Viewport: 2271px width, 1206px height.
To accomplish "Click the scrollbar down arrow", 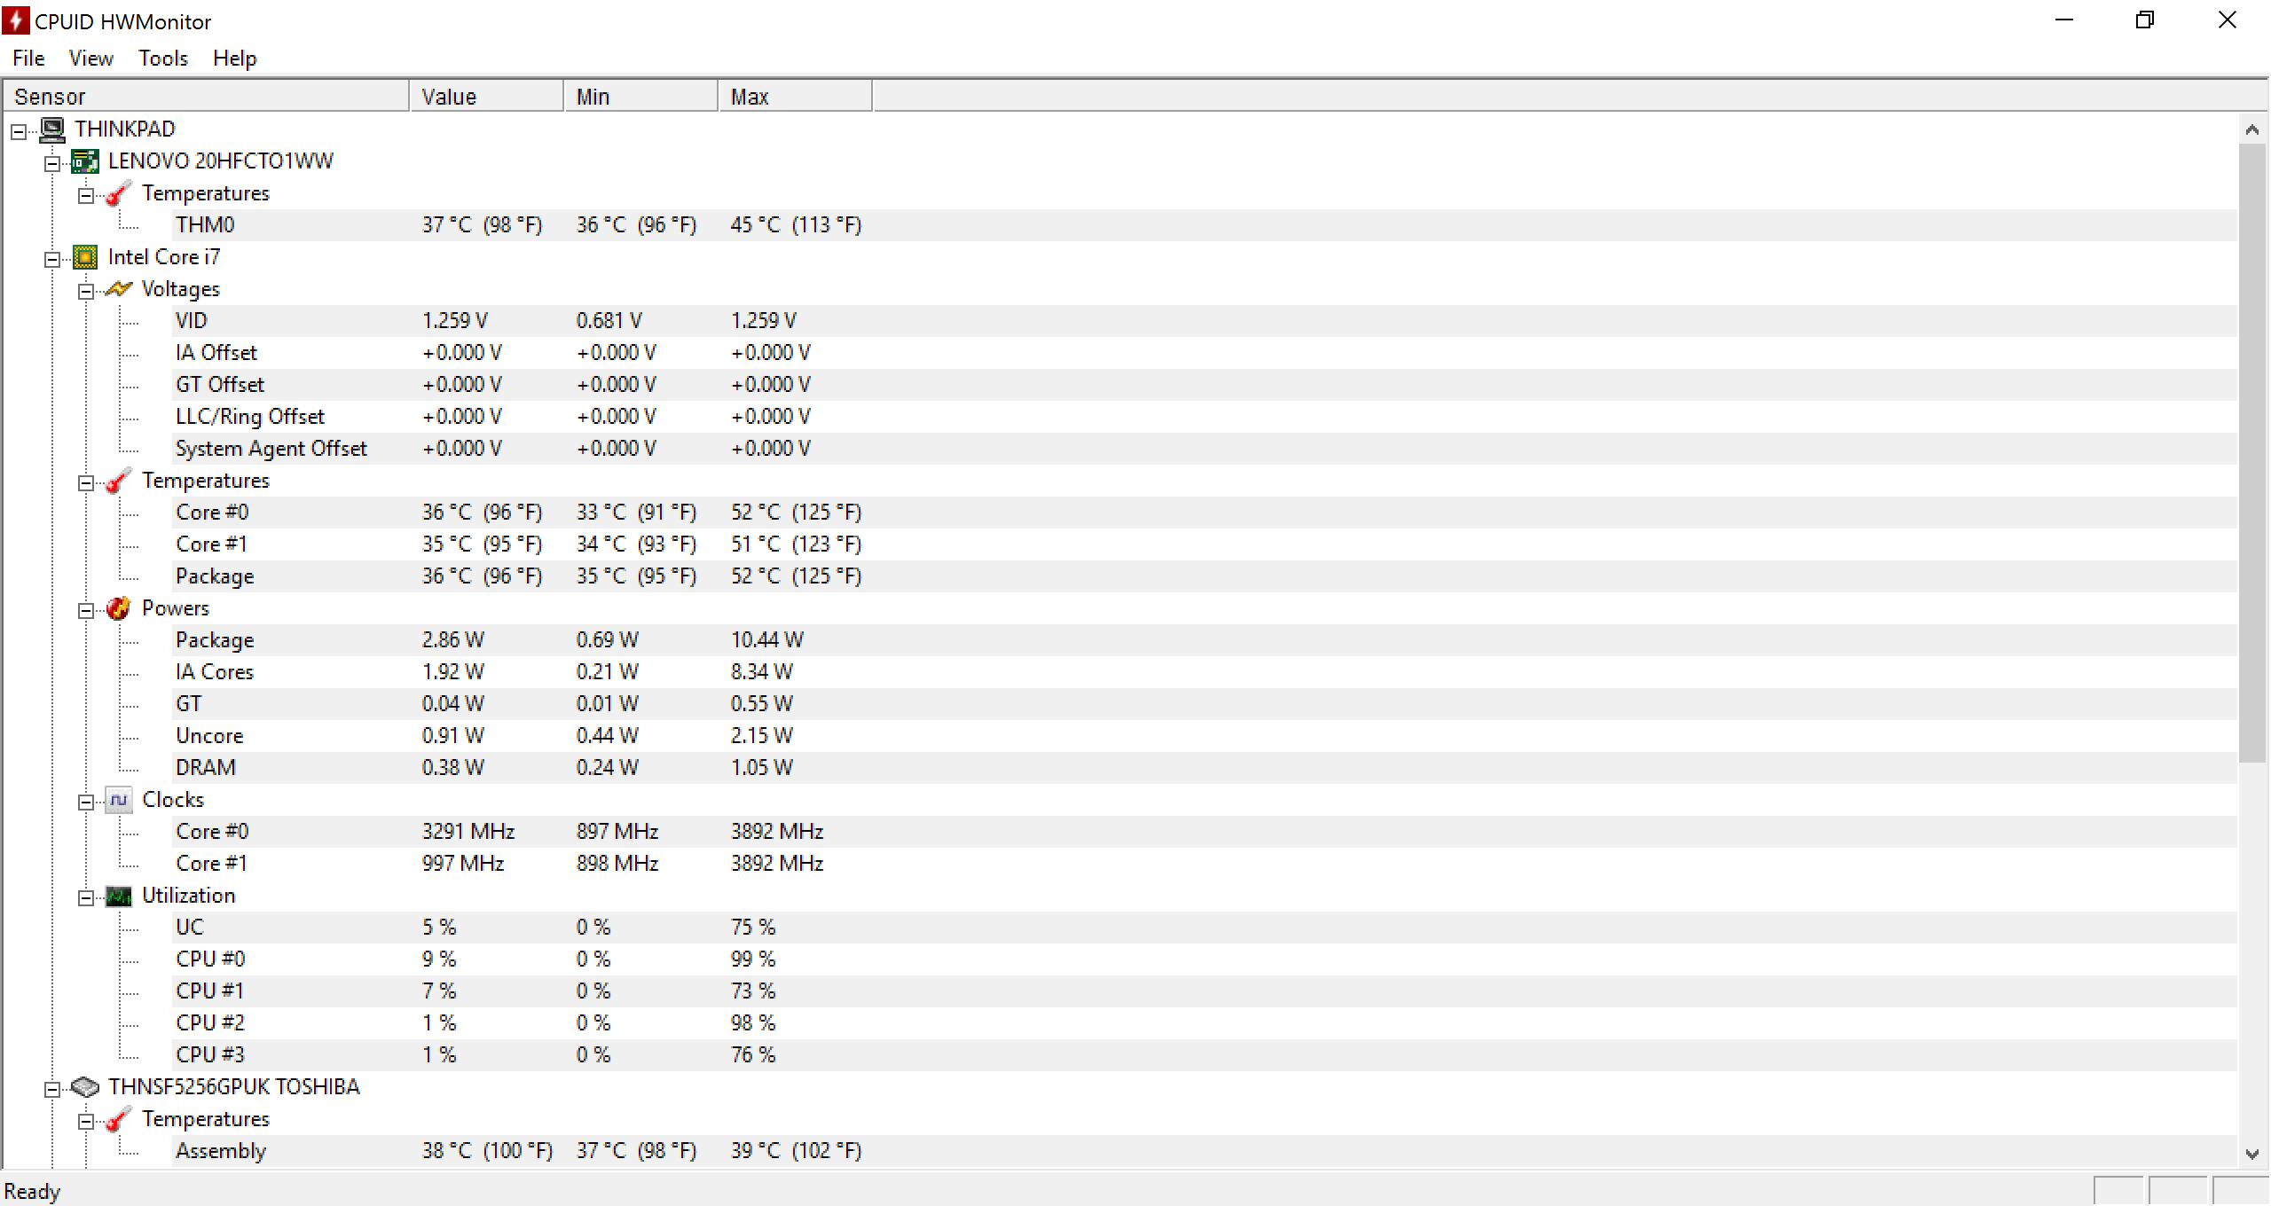I will [x=2251, y=1154].
